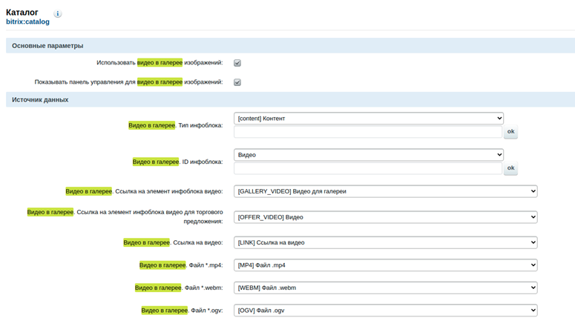Click the text field under infoblock ID dropdown
Screen dimensions: 575x335
pos(367,169)
